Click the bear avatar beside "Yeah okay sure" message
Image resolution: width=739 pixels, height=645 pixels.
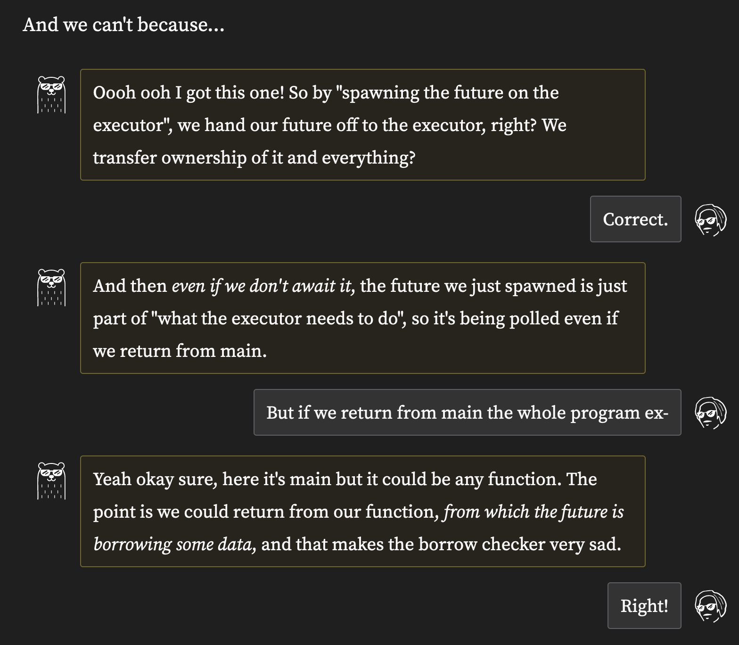pyautogui.click(x=51, y=481)
